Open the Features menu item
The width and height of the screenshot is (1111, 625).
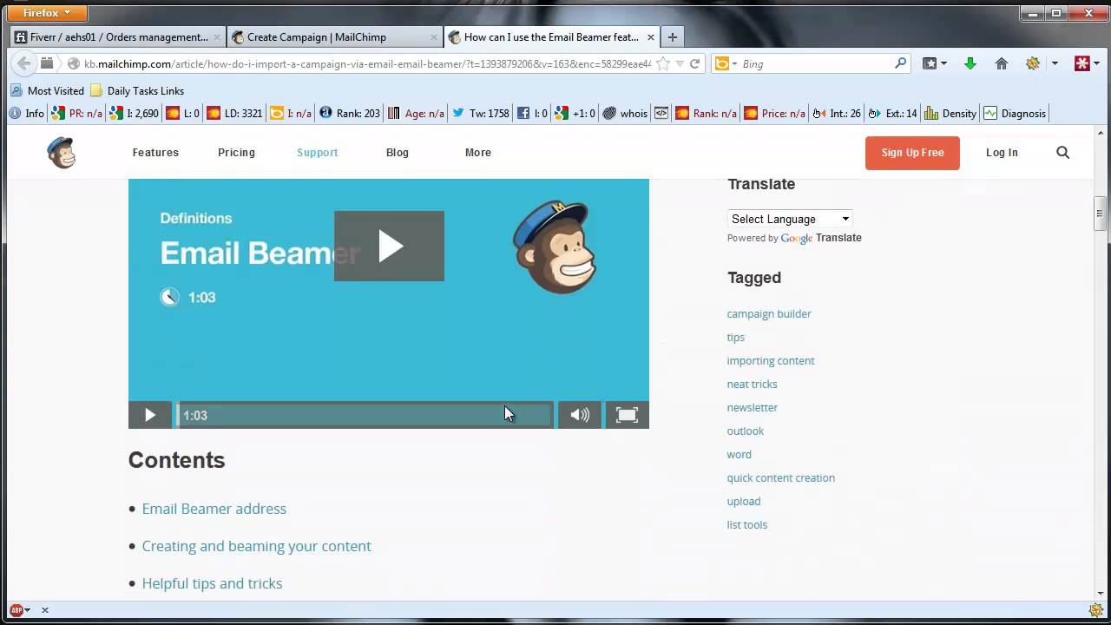click(155, 153)
